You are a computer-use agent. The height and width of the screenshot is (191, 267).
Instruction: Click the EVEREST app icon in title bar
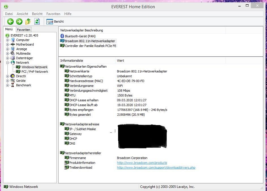coord(6,7)
